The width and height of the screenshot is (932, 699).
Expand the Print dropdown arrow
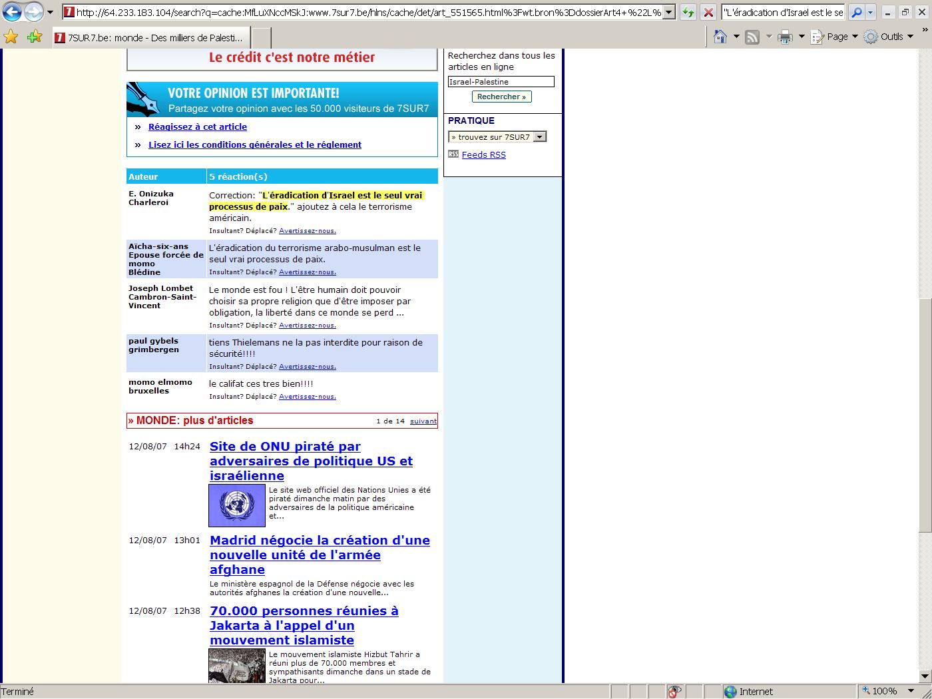802,37
